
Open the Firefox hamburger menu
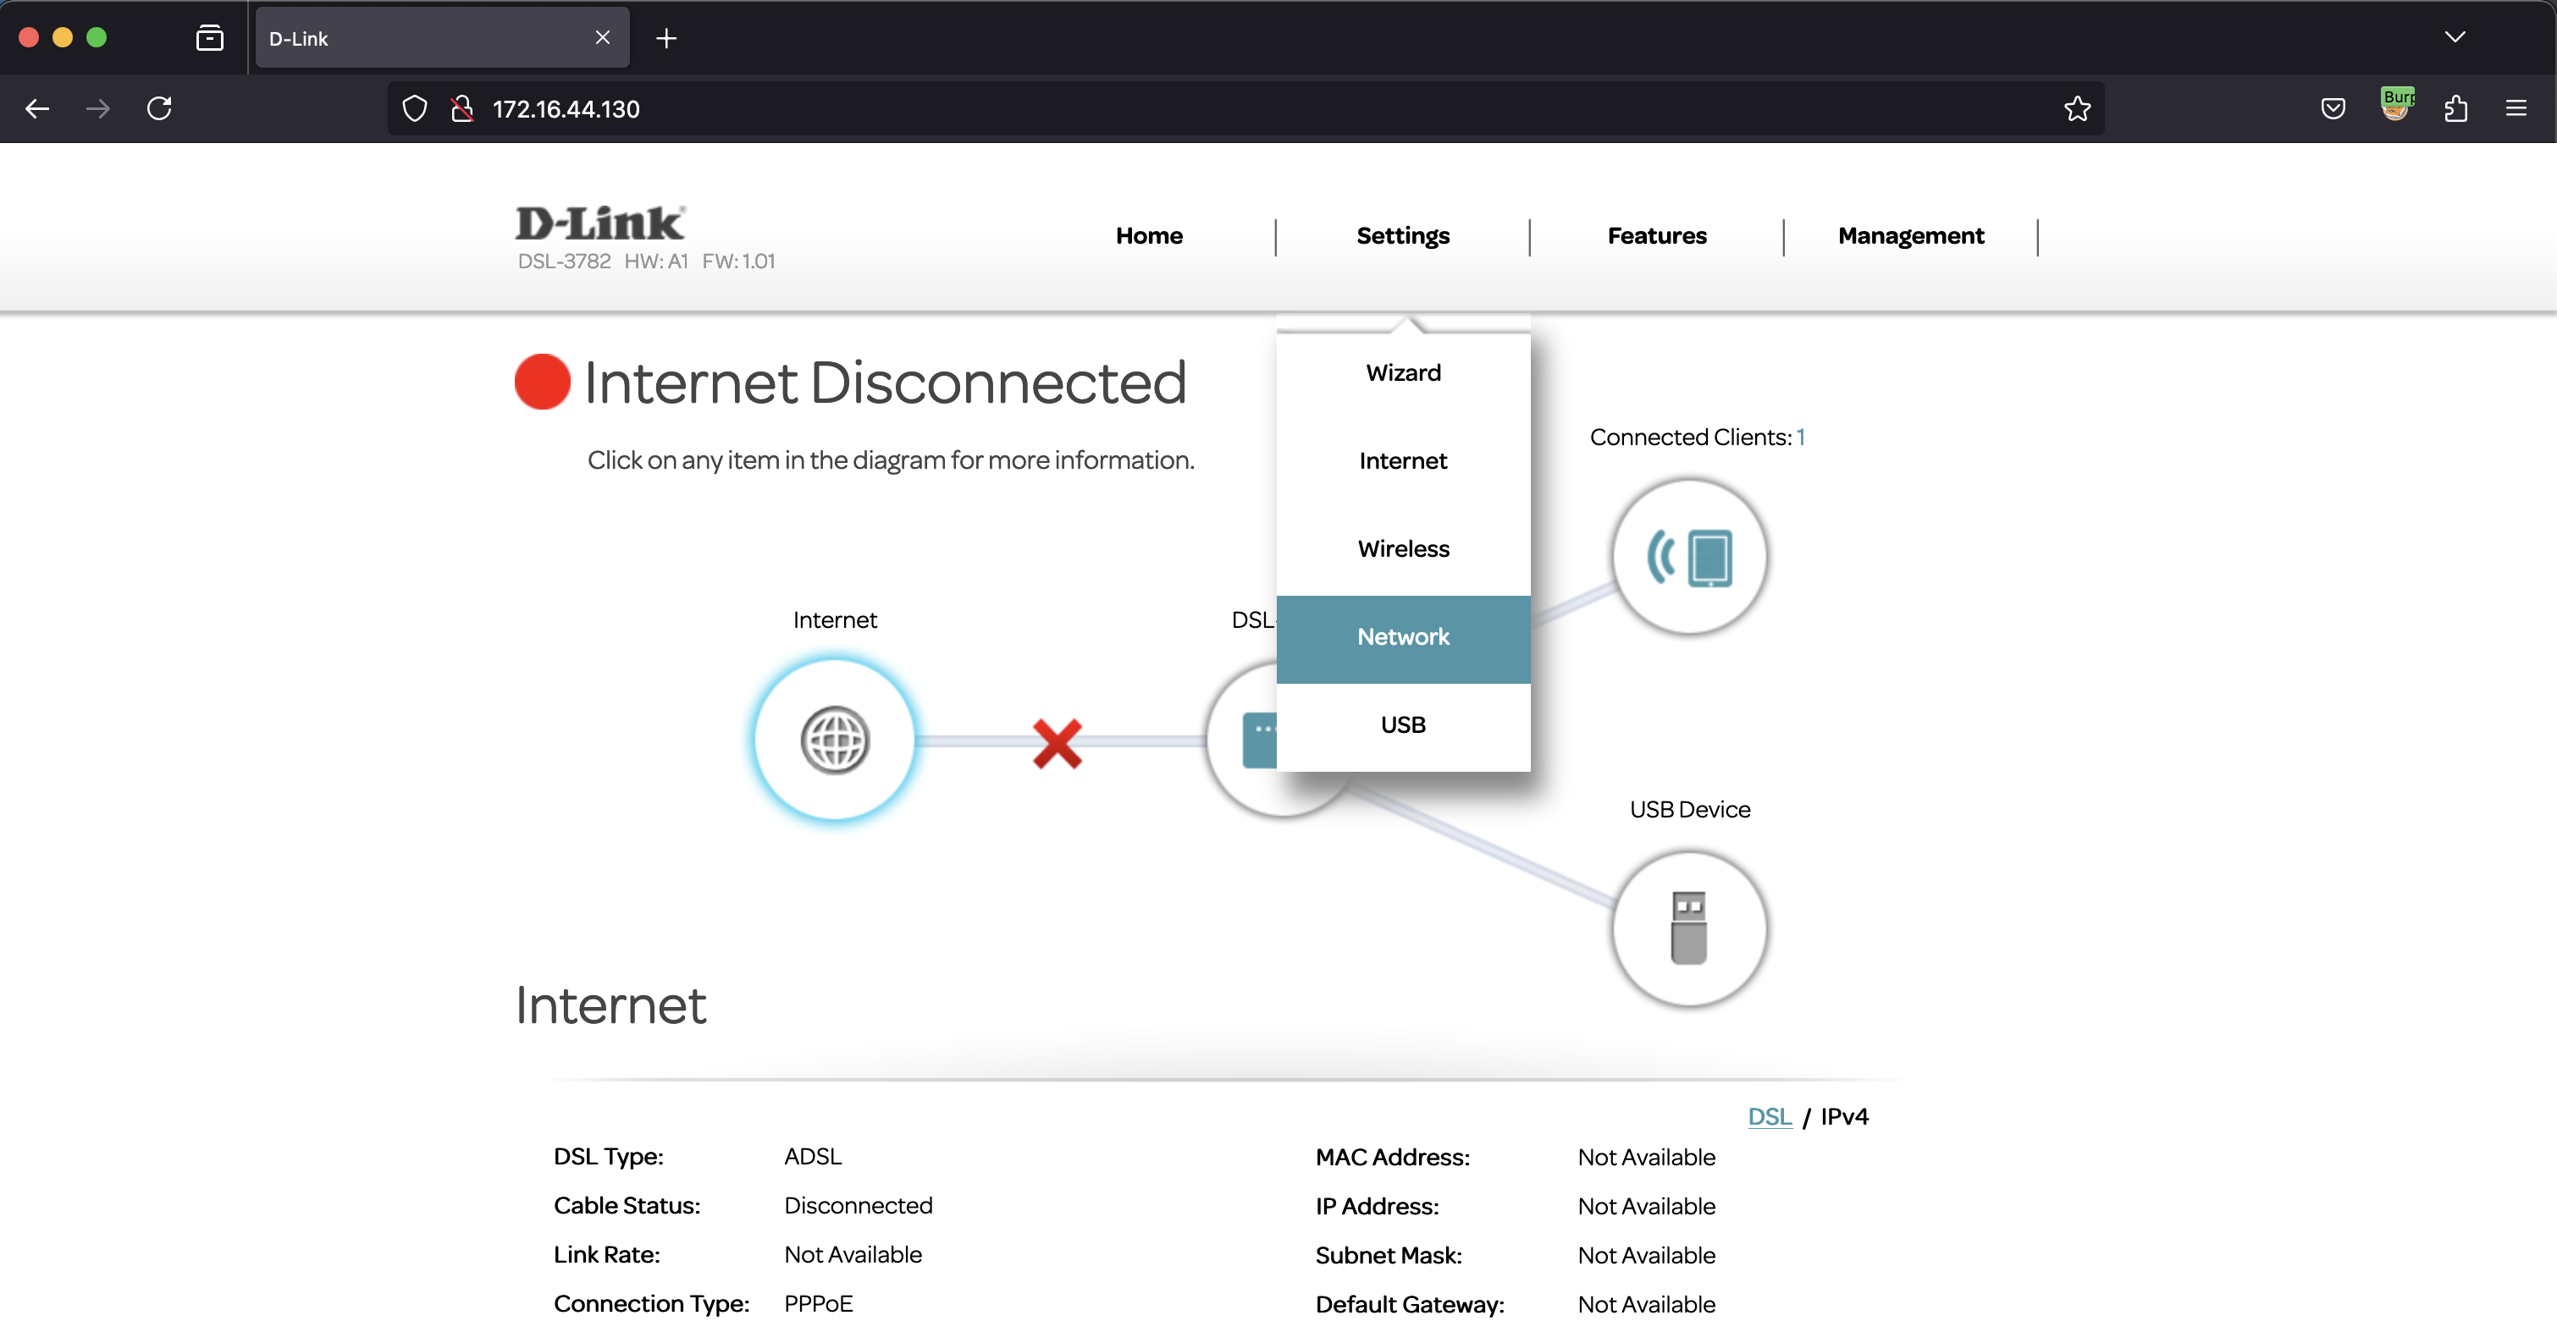(2516, 108)
